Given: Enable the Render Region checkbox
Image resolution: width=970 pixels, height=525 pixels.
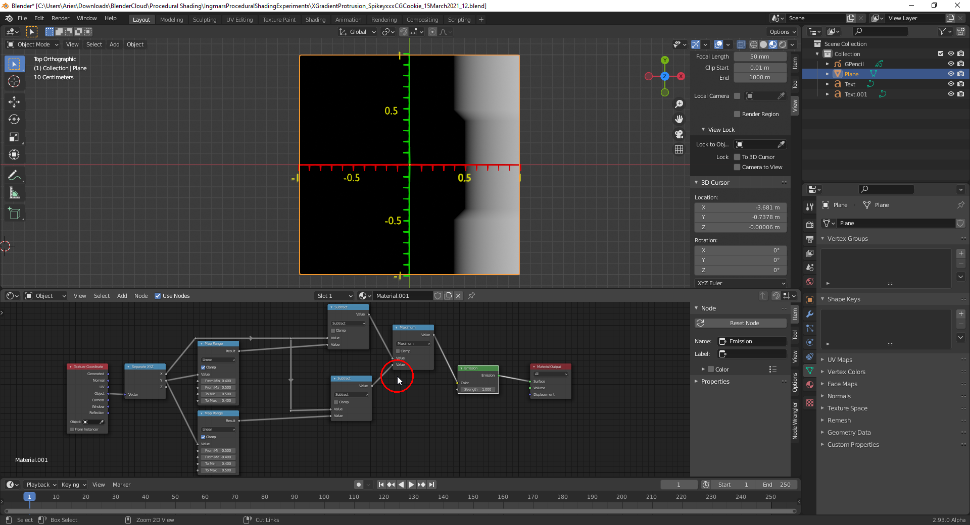Looking at the screenshot, I should pos(737,114).
